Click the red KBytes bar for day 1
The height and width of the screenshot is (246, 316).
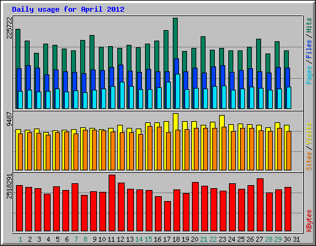point(19,208)
